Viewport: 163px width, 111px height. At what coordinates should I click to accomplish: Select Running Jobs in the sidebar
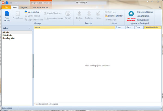coord(17,38)
